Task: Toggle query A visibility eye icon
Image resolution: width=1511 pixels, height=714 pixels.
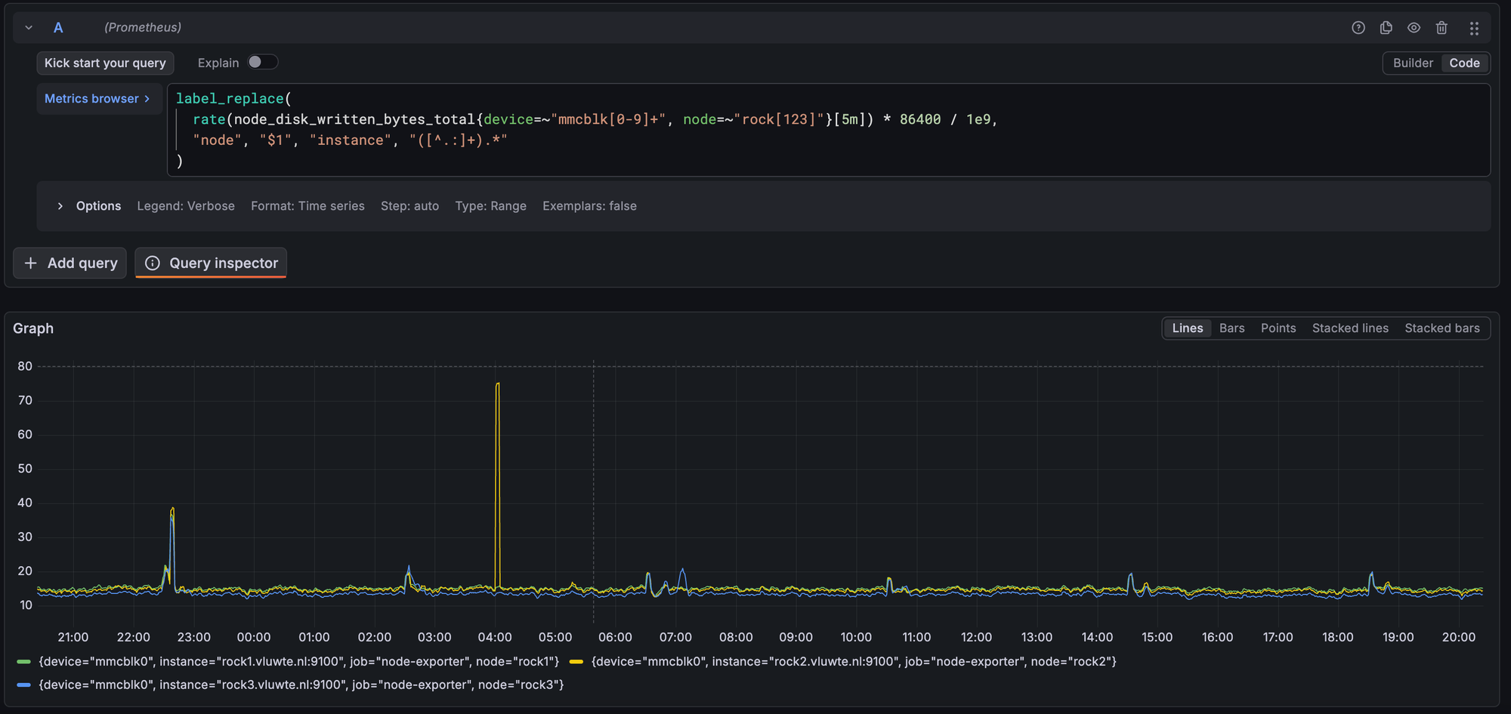Action: coord(1414,28)
